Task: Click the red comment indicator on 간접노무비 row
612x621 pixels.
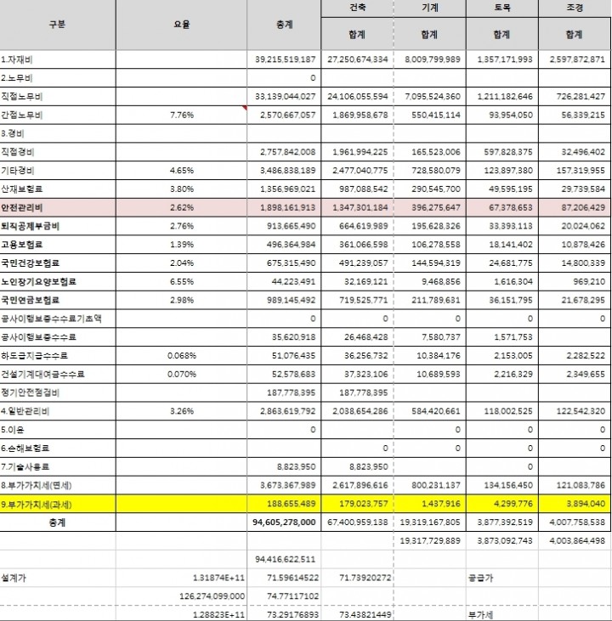Action: coord(244,109)
